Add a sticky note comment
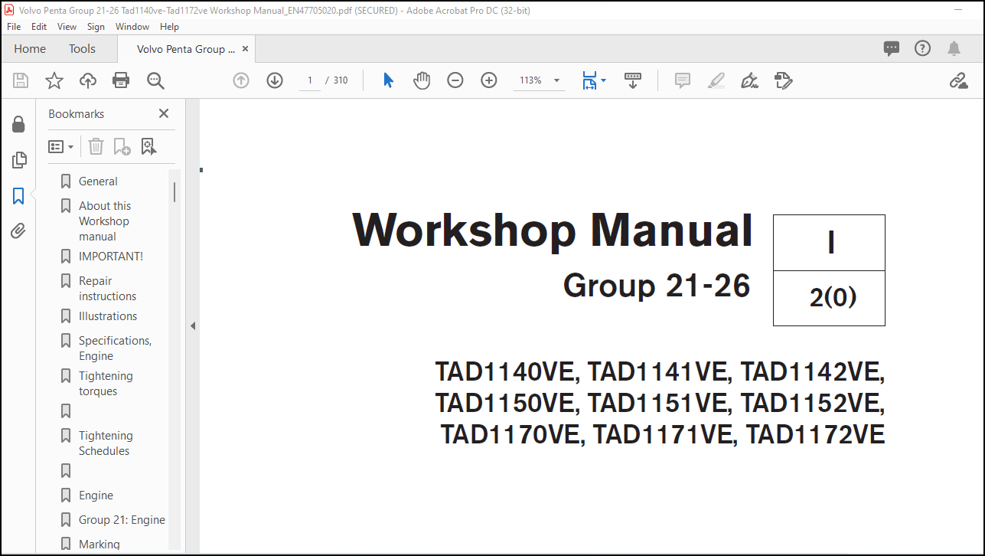Viewport: 985px width, 556px height. pyautogui.click(x=683, y=80)
